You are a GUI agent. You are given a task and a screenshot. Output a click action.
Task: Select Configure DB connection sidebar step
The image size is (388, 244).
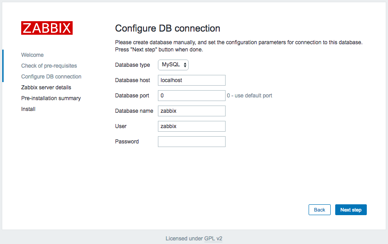pos(51,77)
